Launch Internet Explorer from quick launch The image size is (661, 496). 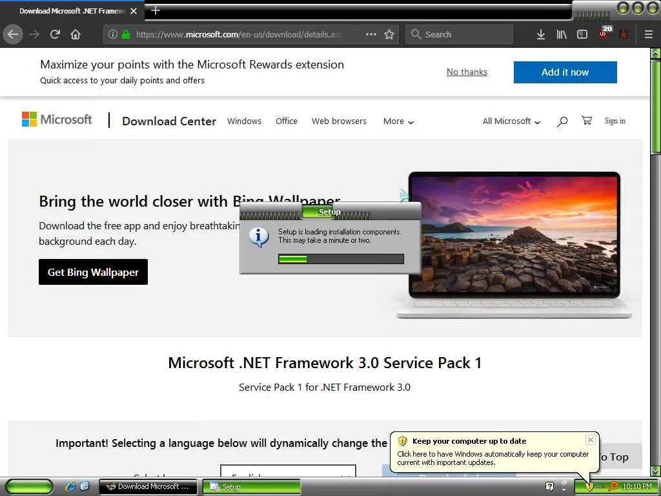coord(70,486)
